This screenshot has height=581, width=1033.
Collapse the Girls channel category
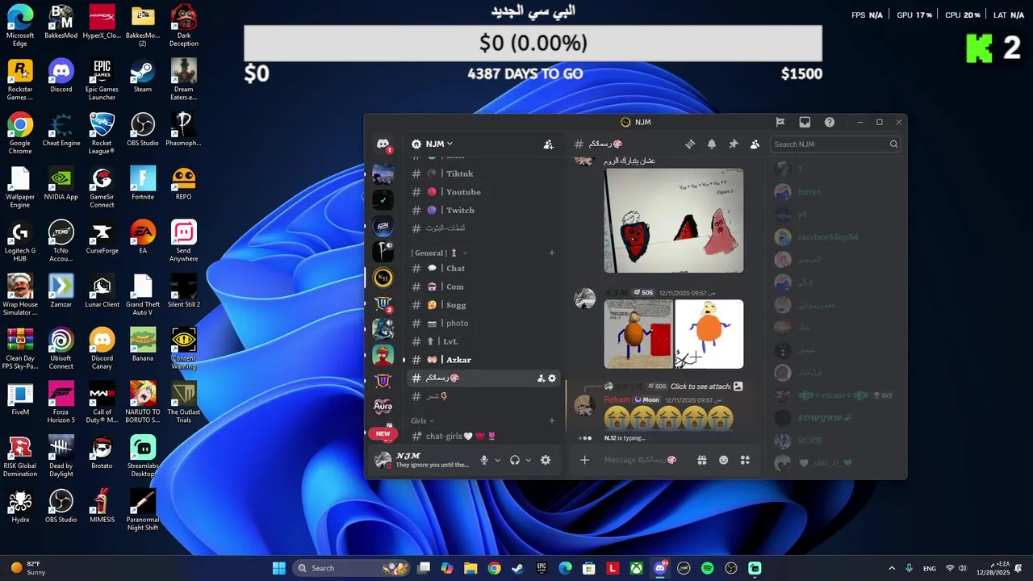pyautogui.click(x=422, y=420)
